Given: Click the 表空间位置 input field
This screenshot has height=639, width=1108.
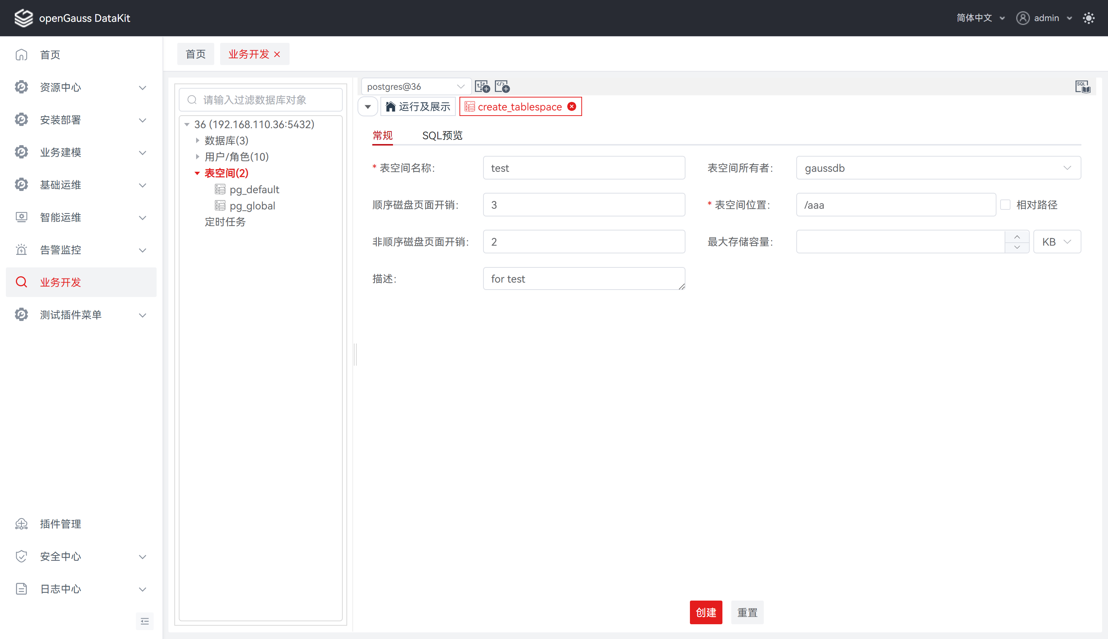Looking at the screenshot, I should (x=896, y=205).
